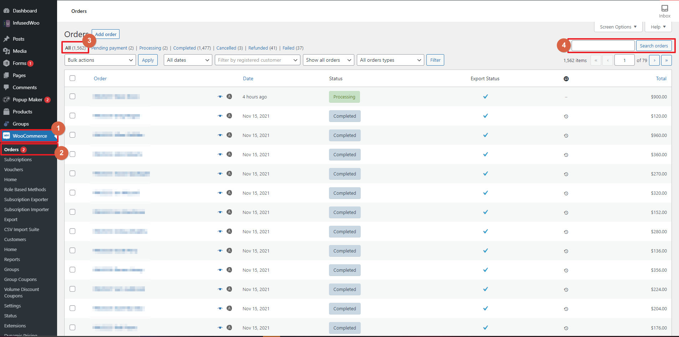Jump to last page of orders
Viewport: 679px width, 337px height.
(x=666, y=60)
